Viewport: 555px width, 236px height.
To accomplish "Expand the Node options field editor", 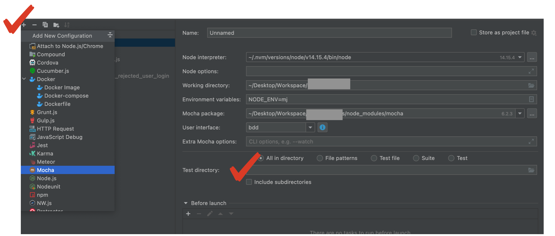I will point(531,71).
